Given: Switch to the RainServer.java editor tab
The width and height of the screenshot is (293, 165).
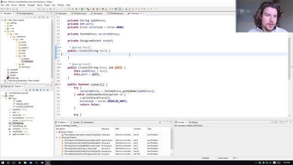Looking at the screenshot, I should point(80,13).
